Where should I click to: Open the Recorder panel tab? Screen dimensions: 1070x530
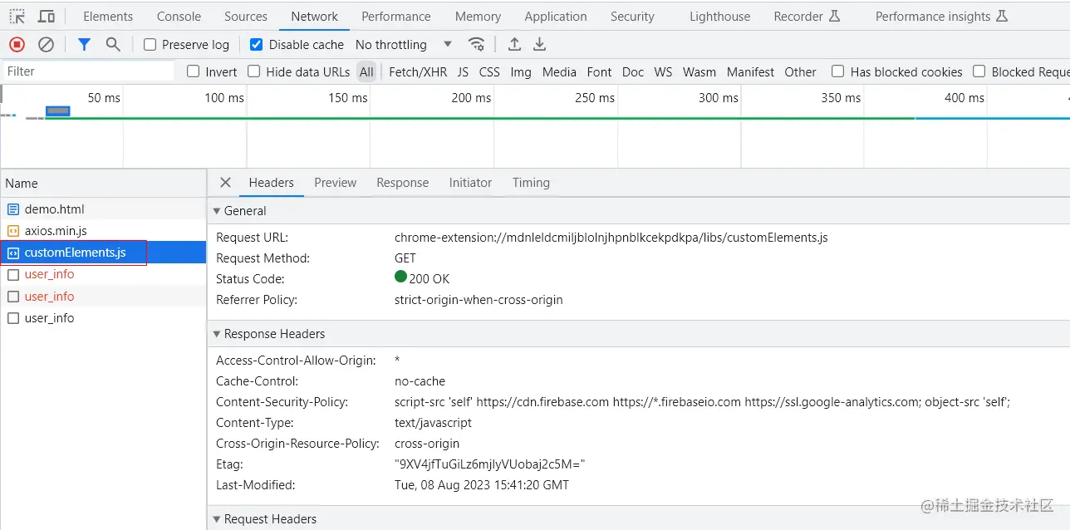pyautogui.click(x=807, y=17)
